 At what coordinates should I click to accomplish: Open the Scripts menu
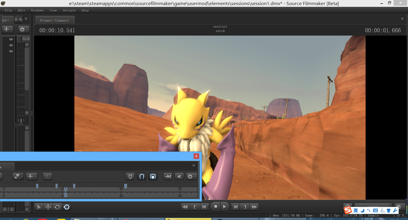click(69, 10)
